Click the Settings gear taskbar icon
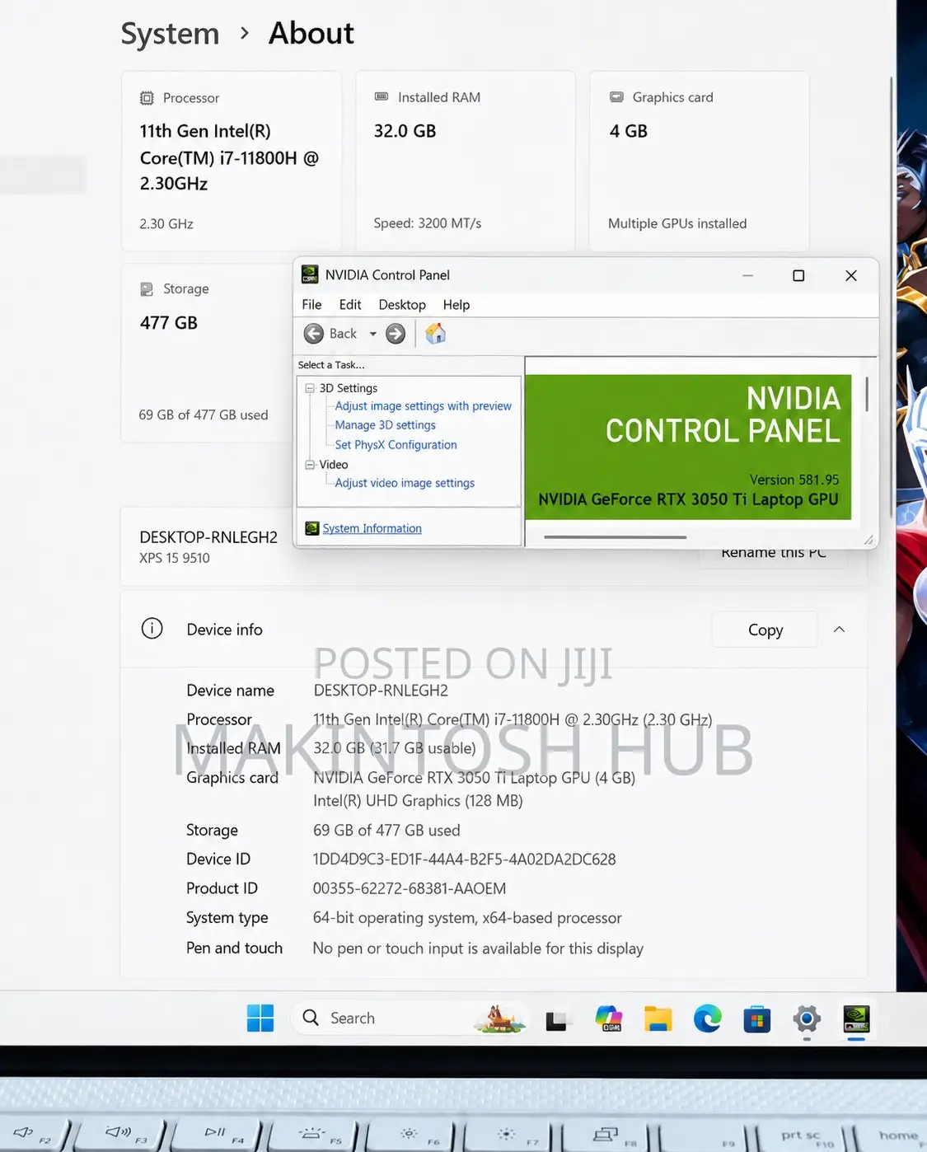 pyautogui.click(x=807, y=1019)
